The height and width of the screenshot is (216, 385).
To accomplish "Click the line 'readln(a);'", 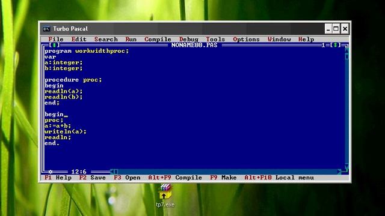I will 64,91.
